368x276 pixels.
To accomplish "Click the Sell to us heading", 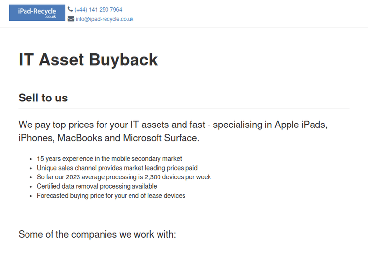I will 43,98.
